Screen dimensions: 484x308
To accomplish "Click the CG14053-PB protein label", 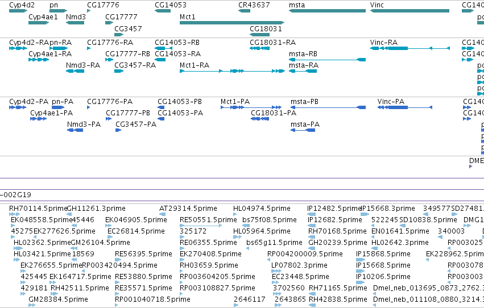I will pyautogui.click(x=180, y=101).
